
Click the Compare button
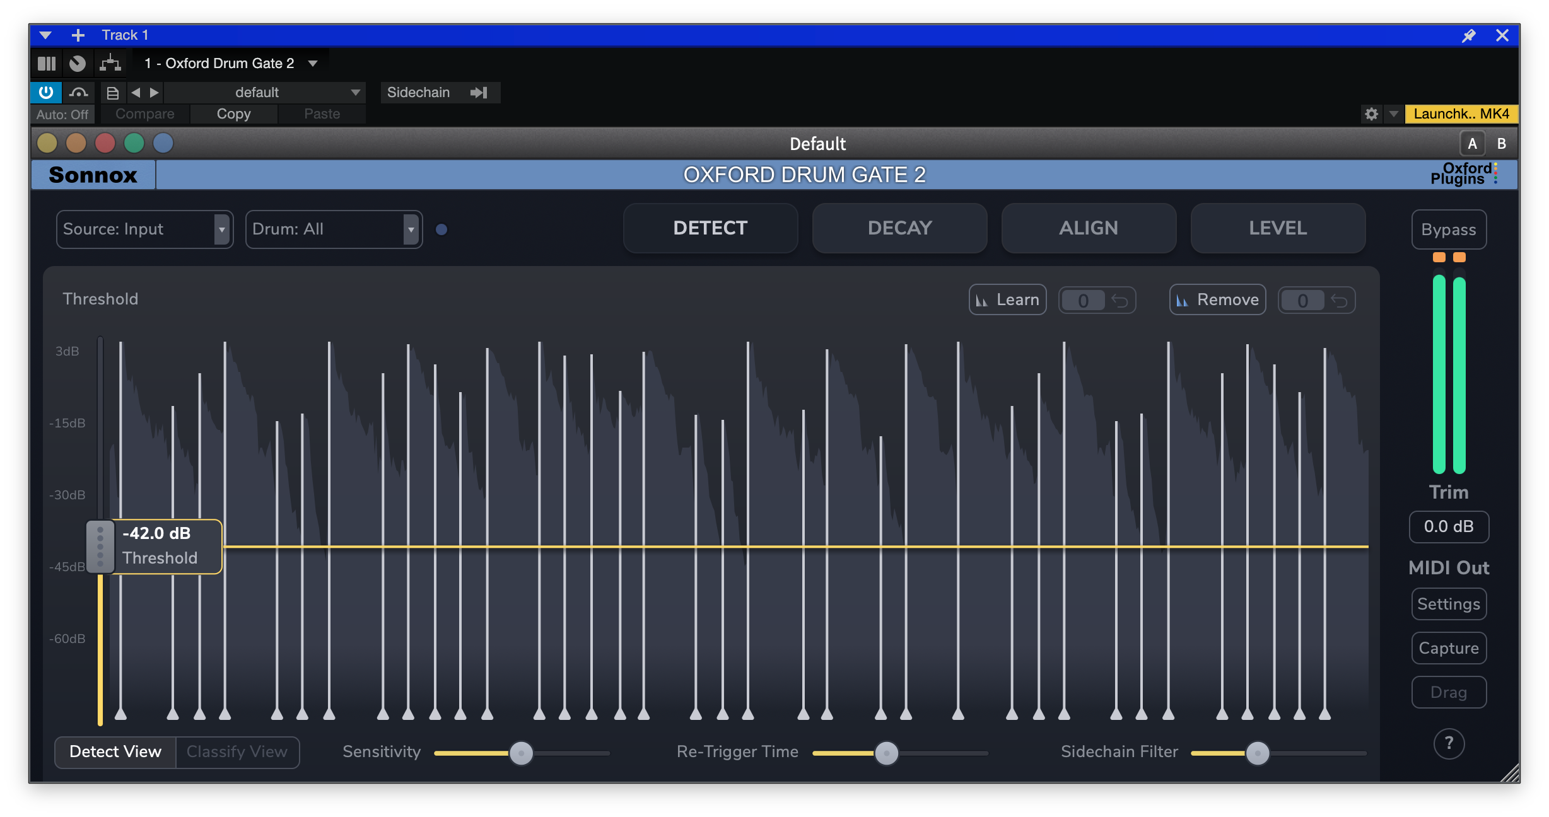pyautogui.click(x=145, y=114)
